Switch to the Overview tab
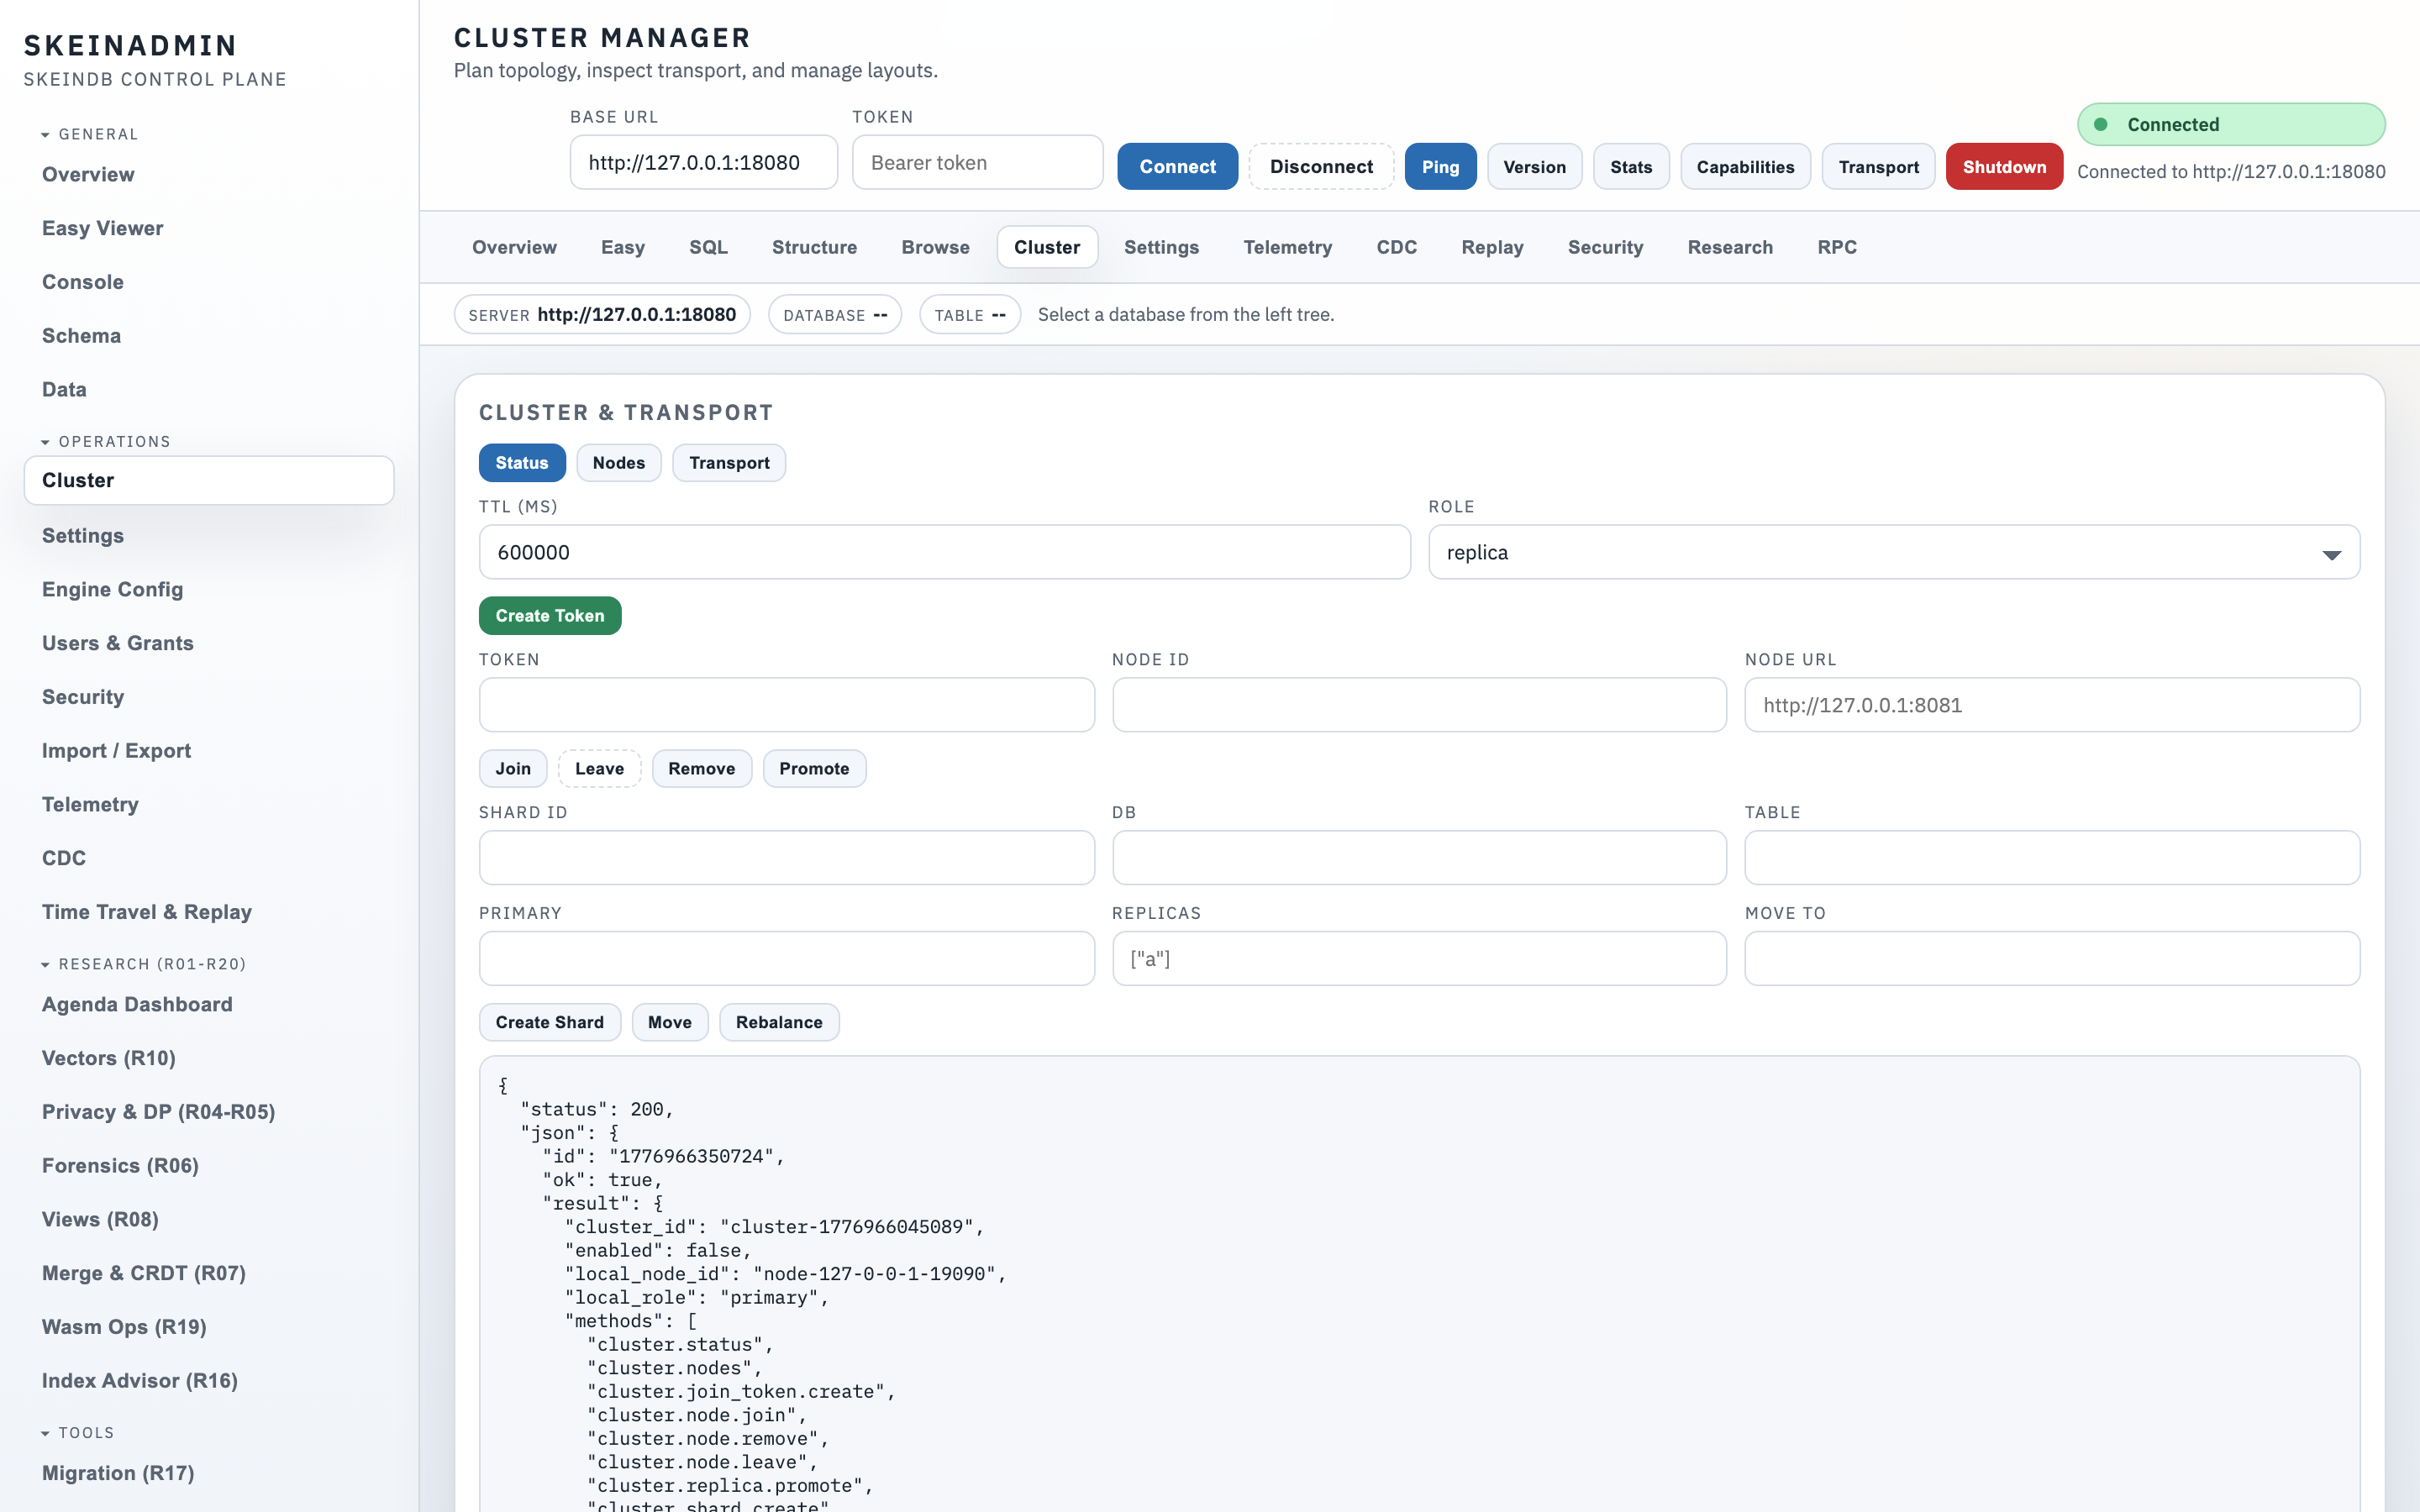Screen dimensions: 2420x1512 [x=514, y=247]
